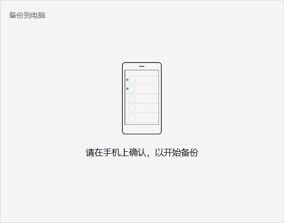Click the empty row area of fourth list item
Screen dimensions: 284x223
tap(147, 108)
